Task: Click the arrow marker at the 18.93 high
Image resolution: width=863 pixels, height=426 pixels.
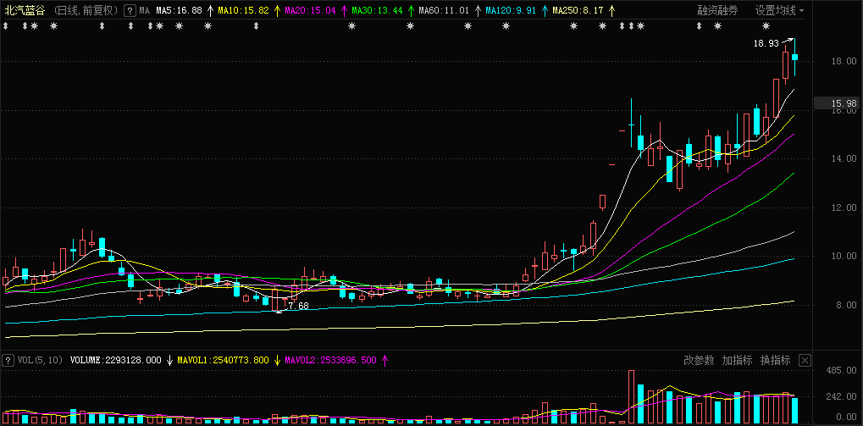Action: [789, 40]
